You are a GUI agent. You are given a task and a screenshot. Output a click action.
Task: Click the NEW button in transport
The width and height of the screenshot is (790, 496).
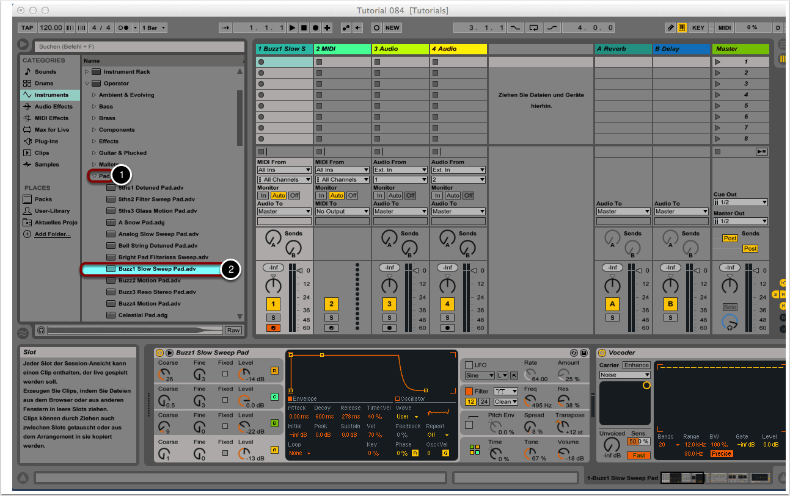[x=392, y=27]
